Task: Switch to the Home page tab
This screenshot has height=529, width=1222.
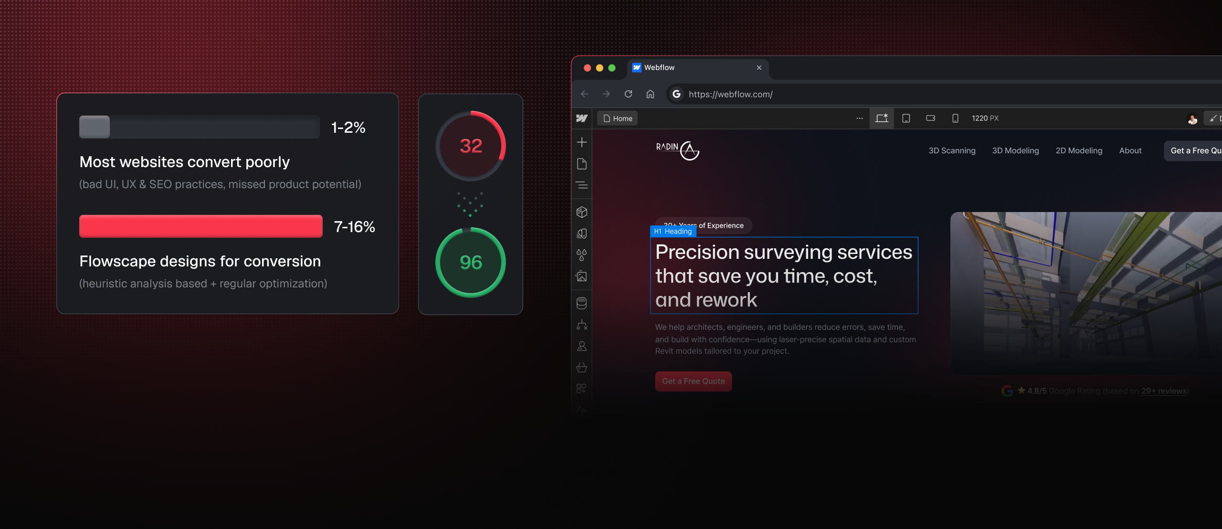Action: click(617, 118)
